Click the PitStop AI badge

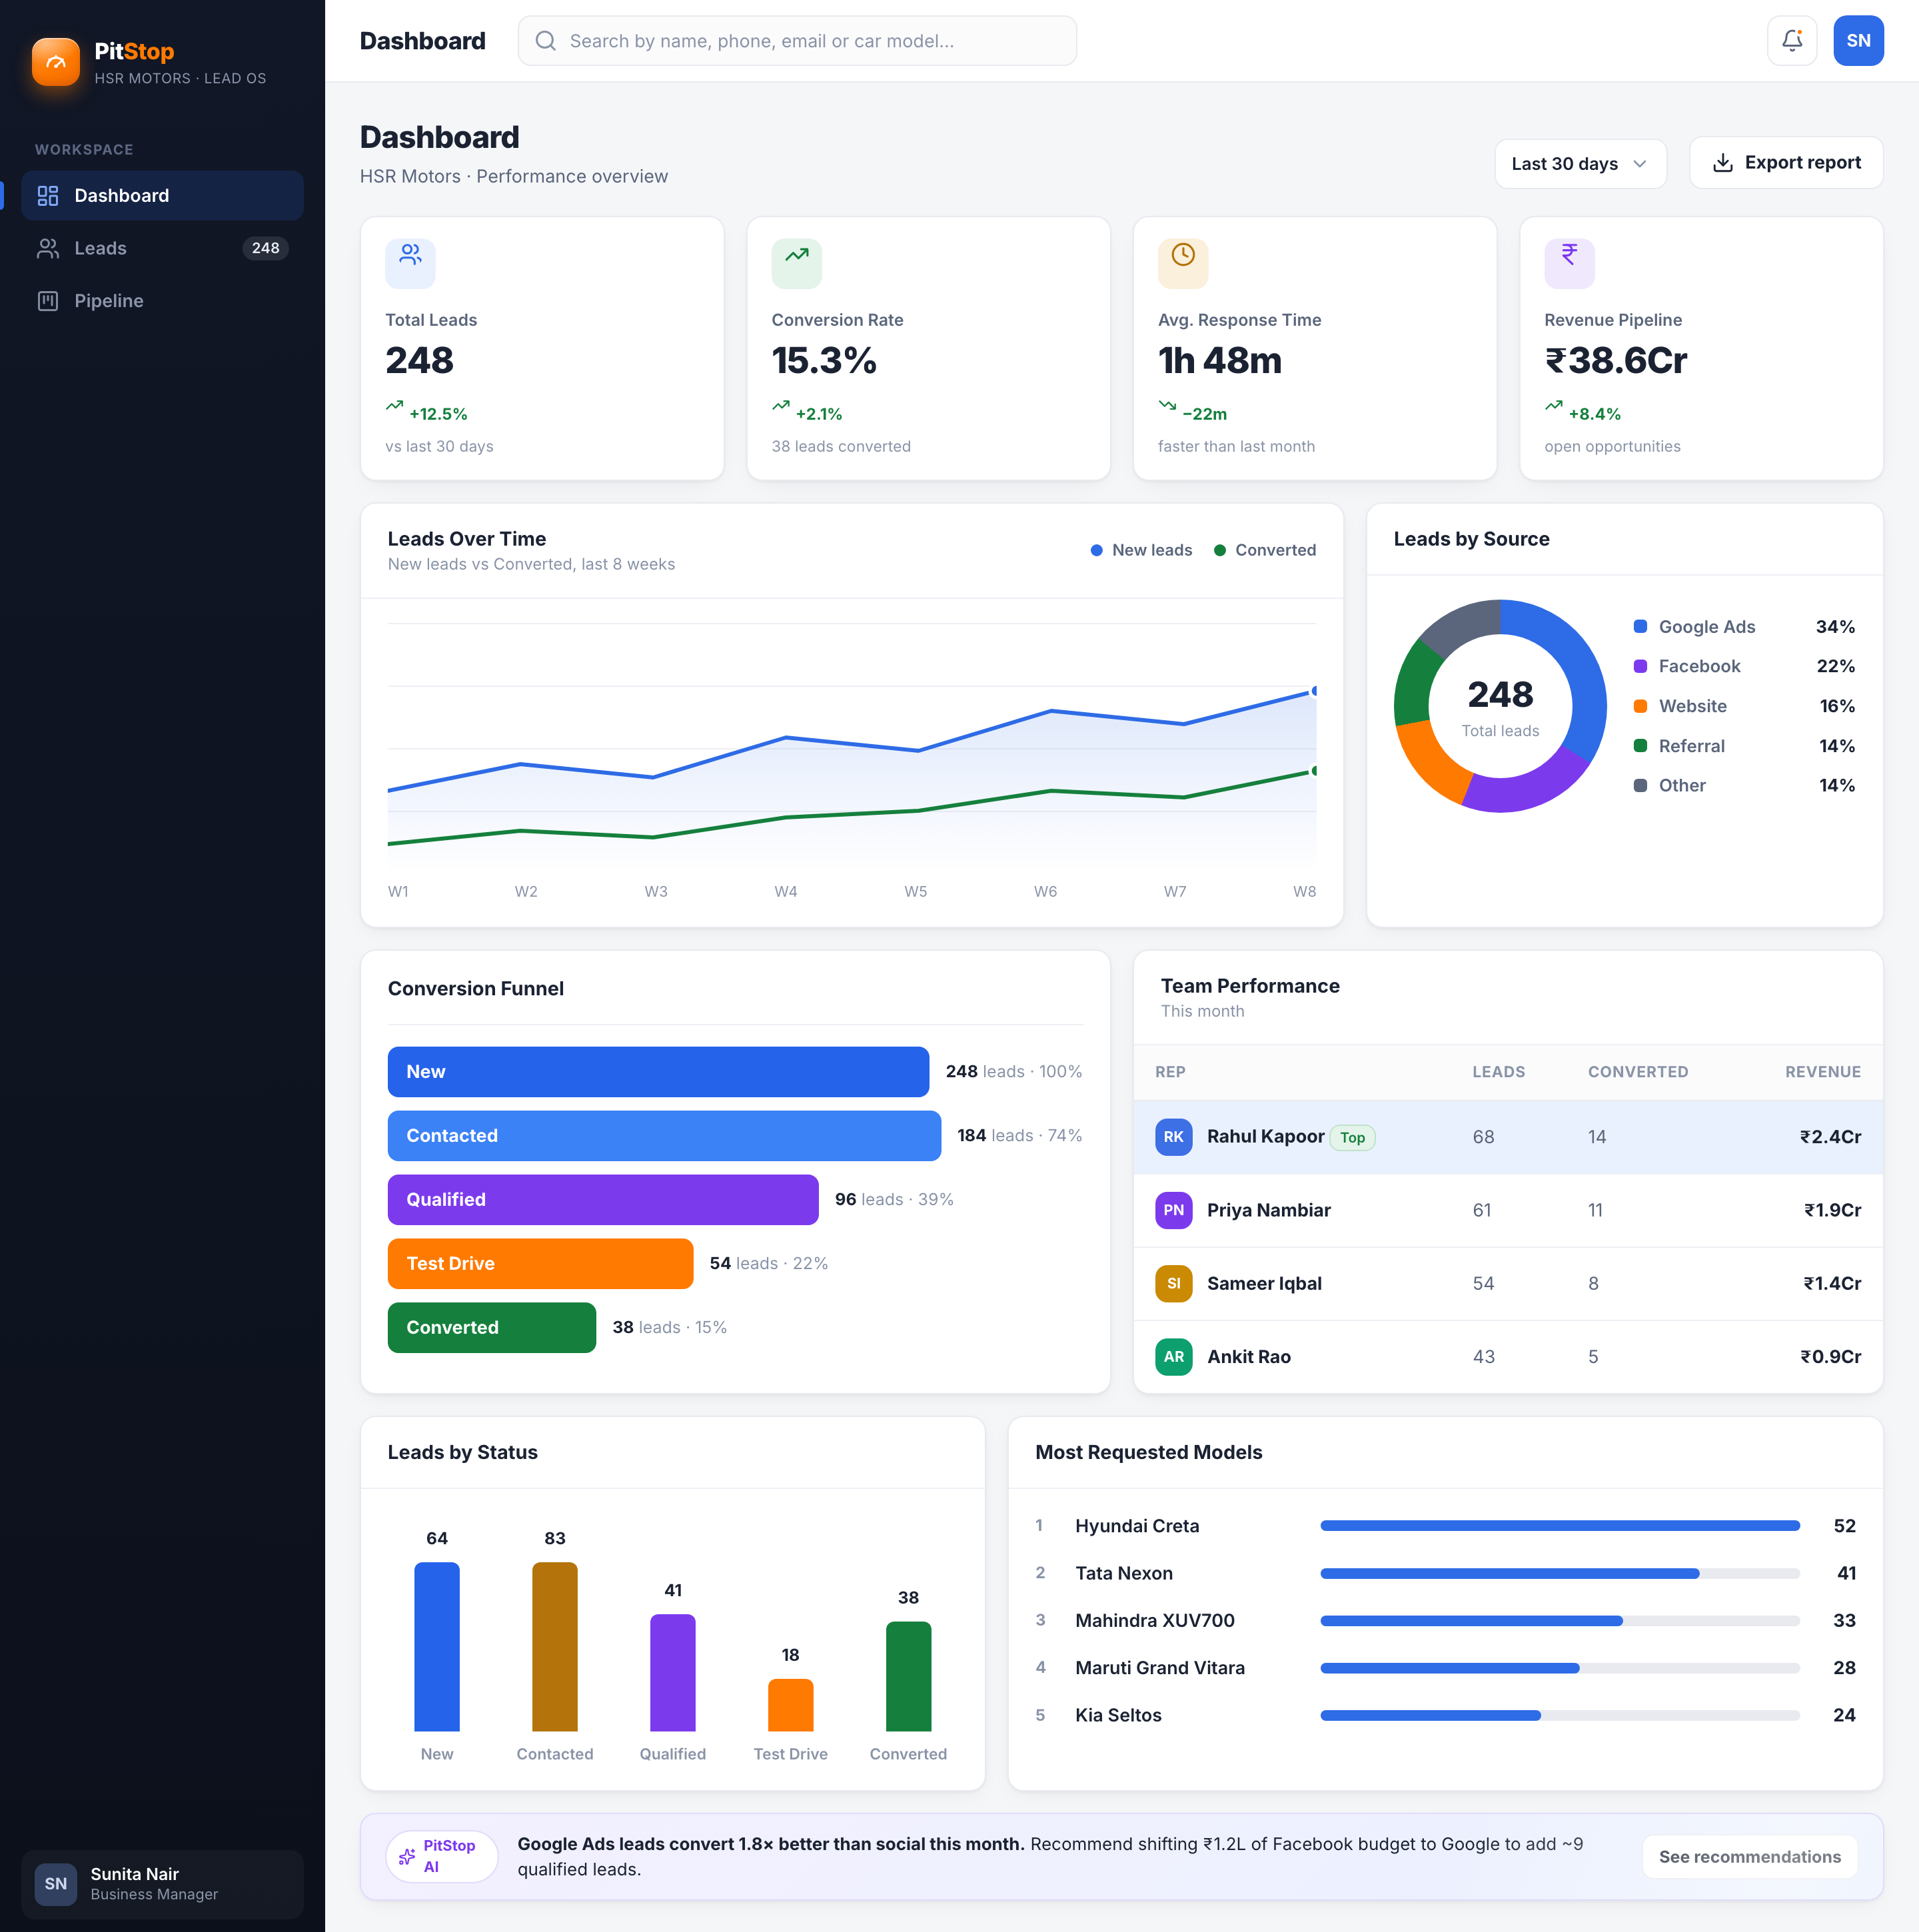tap(441, 1857)
